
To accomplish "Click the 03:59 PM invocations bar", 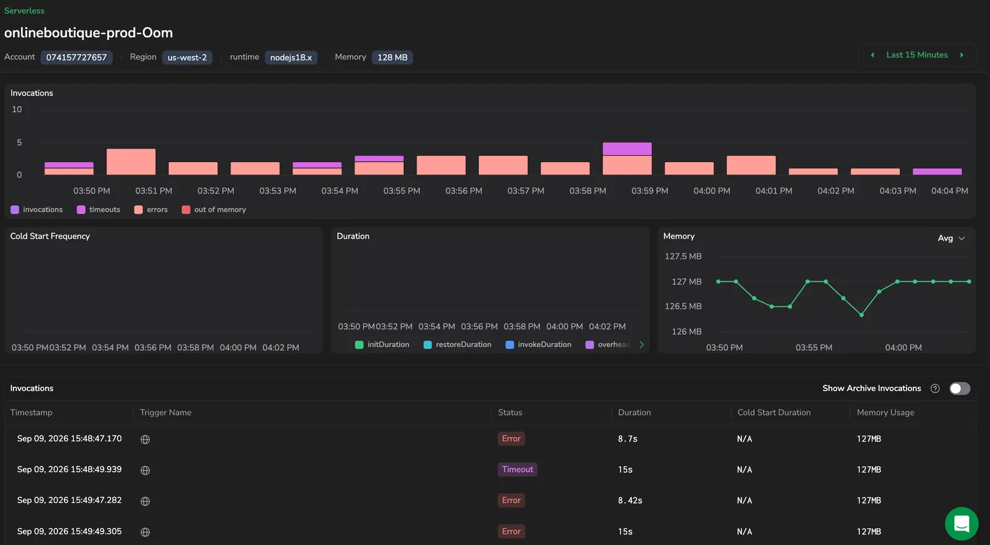I will click(x=627, y=158).
